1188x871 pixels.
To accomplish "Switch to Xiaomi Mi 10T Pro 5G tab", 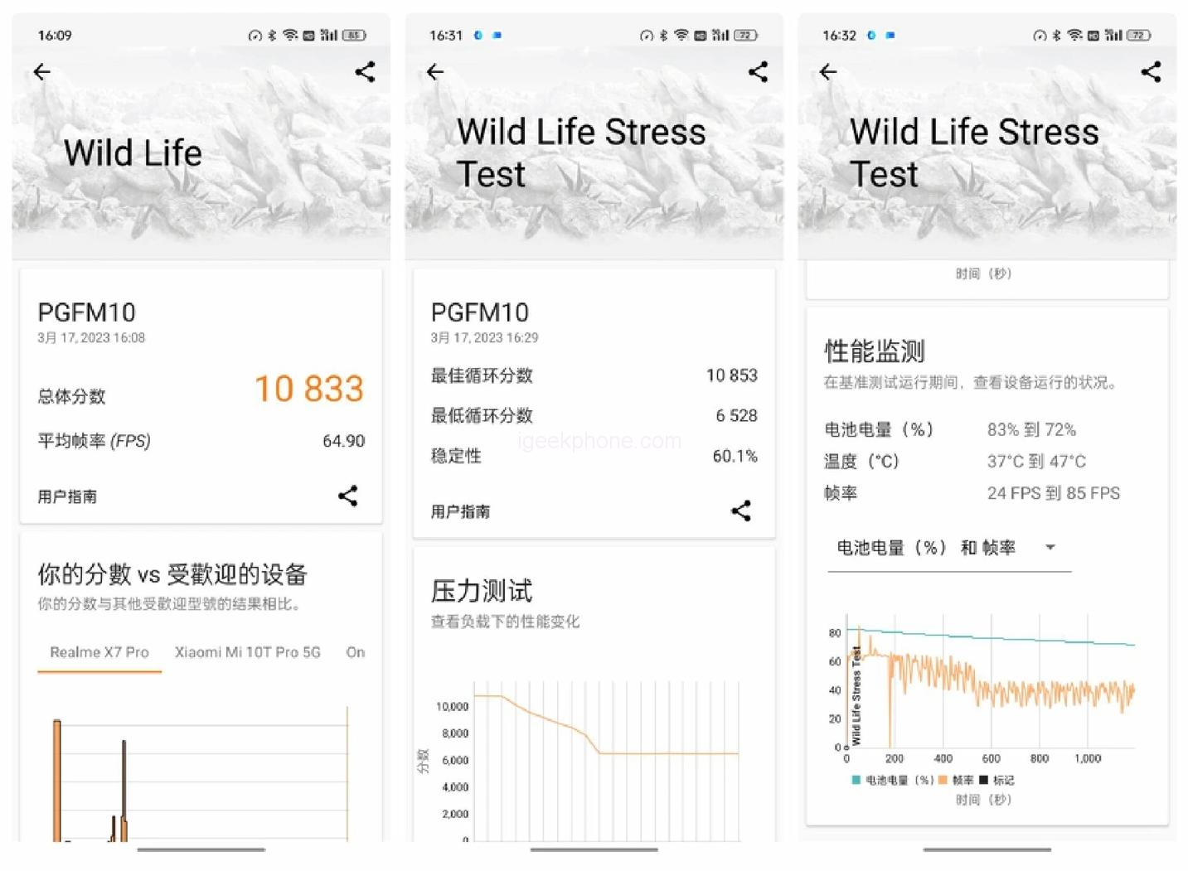I will coord(247,652).
